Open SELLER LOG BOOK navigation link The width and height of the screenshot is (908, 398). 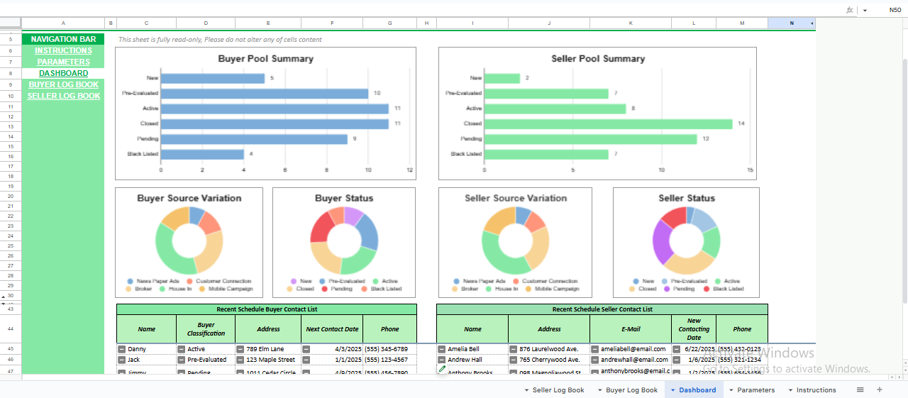pyautogui.click(x=63, y=96)
